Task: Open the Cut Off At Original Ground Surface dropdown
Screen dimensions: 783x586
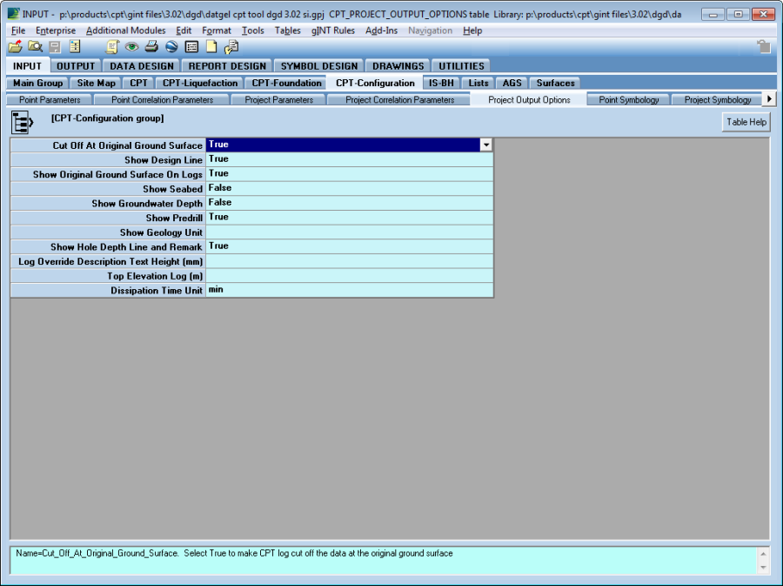Action: click(x=486, y=145)
